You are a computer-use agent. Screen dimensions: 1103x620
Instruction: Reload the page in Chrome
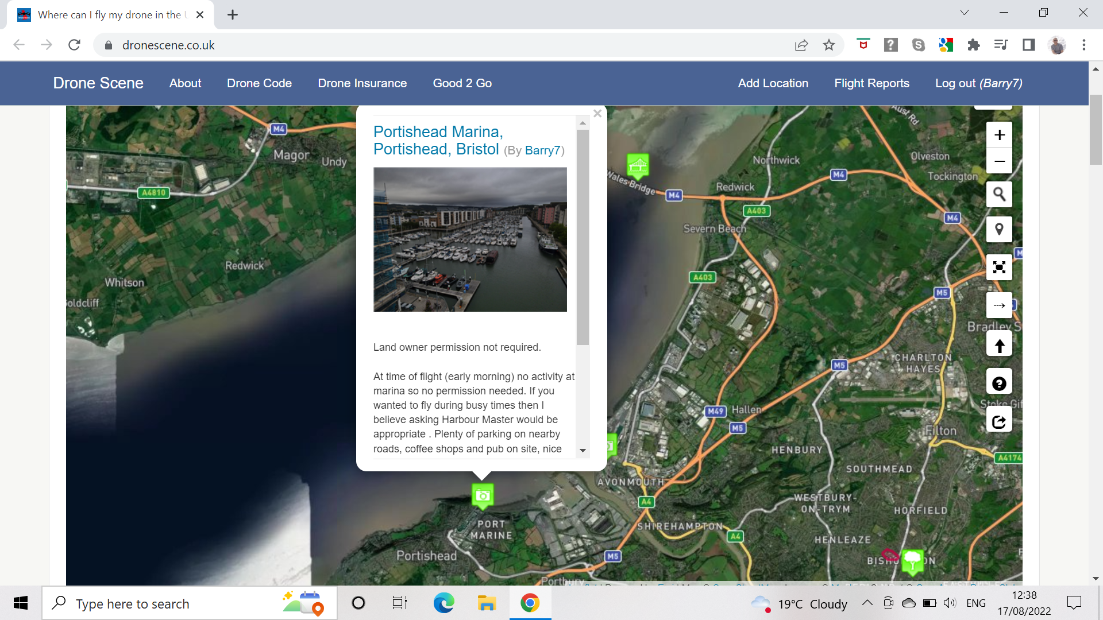point(74,45)
